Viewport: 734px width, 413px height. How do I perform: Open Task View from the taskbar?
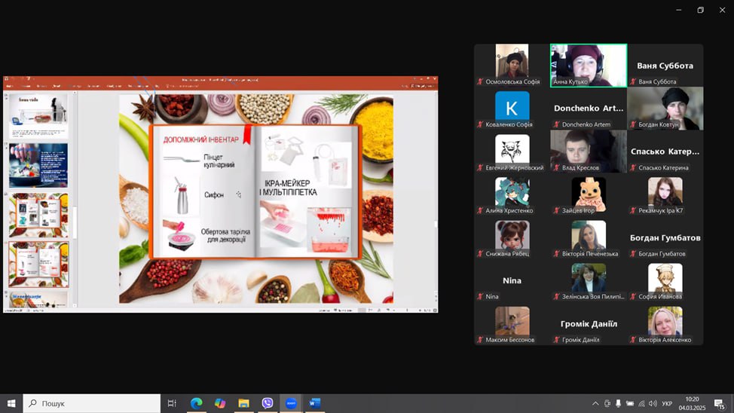[x=172, y=403]
